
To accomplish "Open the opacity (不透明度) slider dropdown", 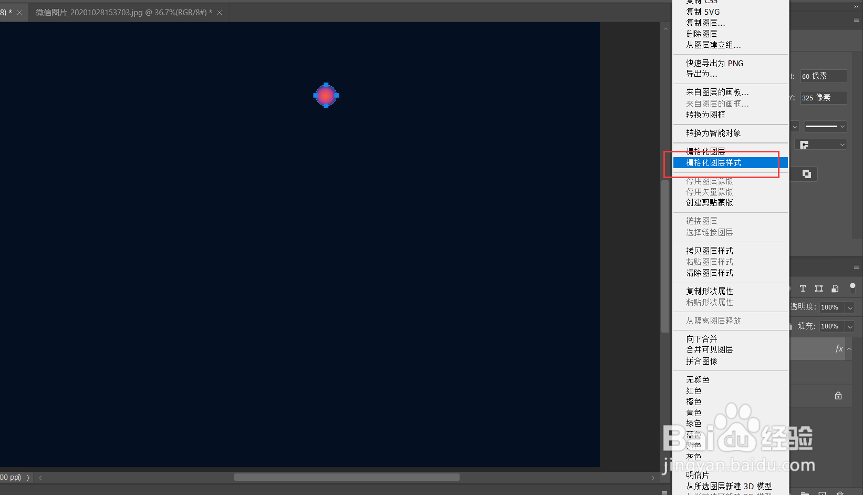I will point(850,307).
